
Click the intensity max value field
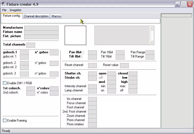133,87
